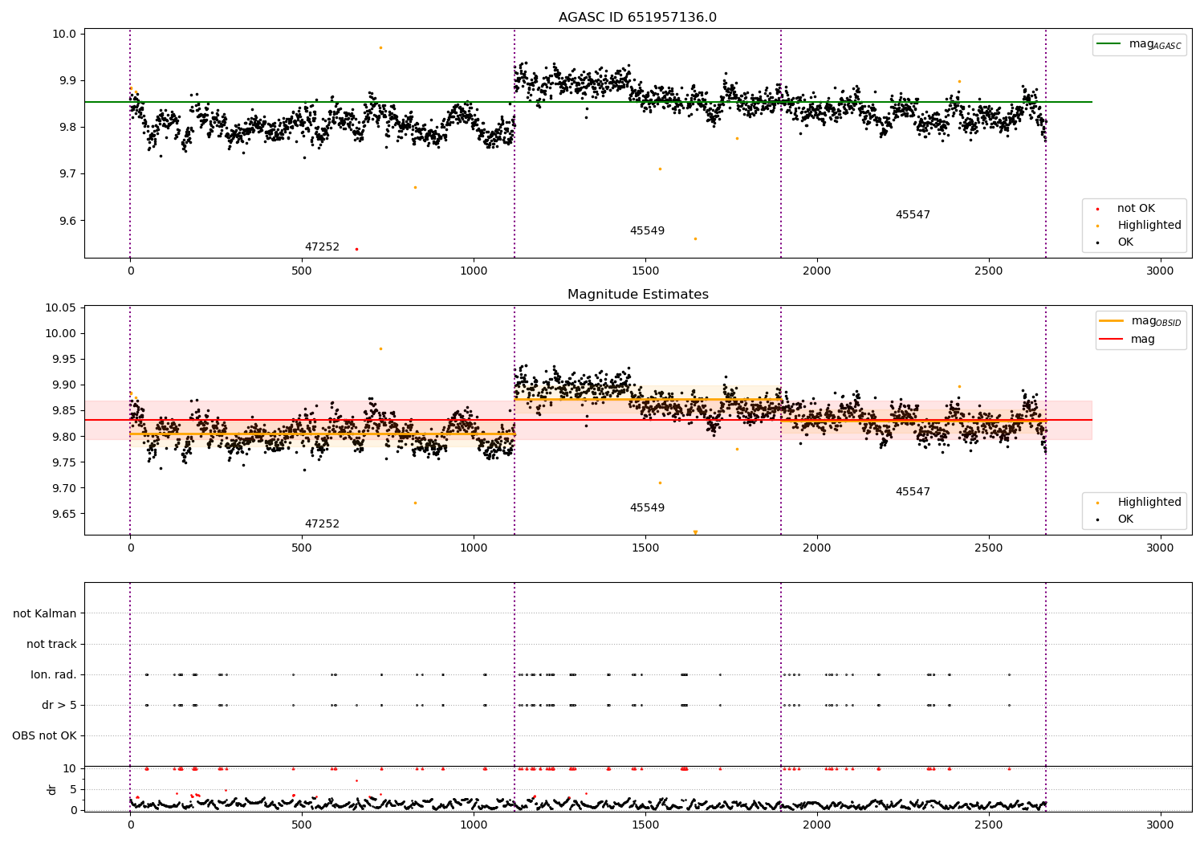Click the 500 x-tick under the bottom plot
The width and height of the screenshot is (1204, 843).
point(302,825)
